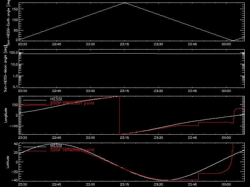The width and height of the screenshot is (250, 187).
Task: Click 100 tick on Longitude plot
Action: tap(15, 105)
